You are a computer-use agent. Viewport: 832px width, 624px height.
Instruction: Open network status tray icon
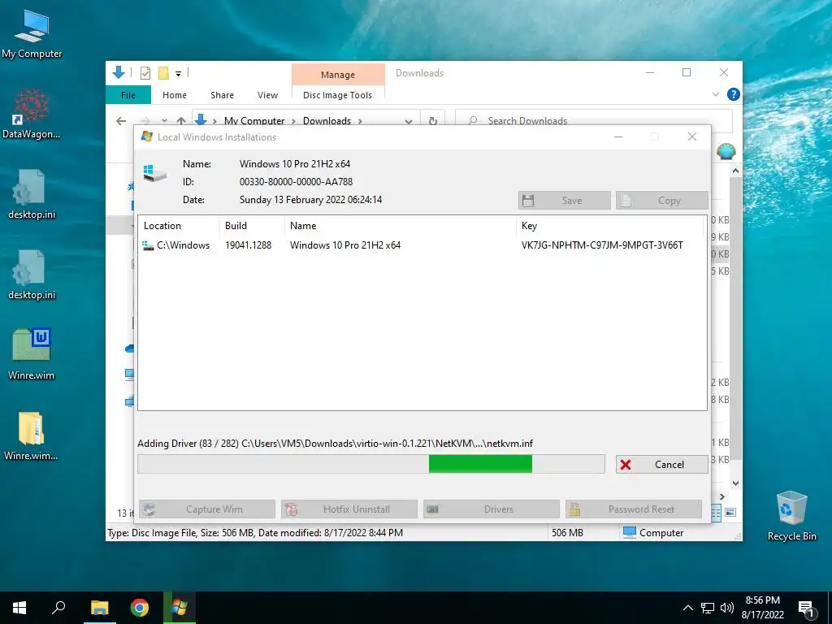(708, 608)
